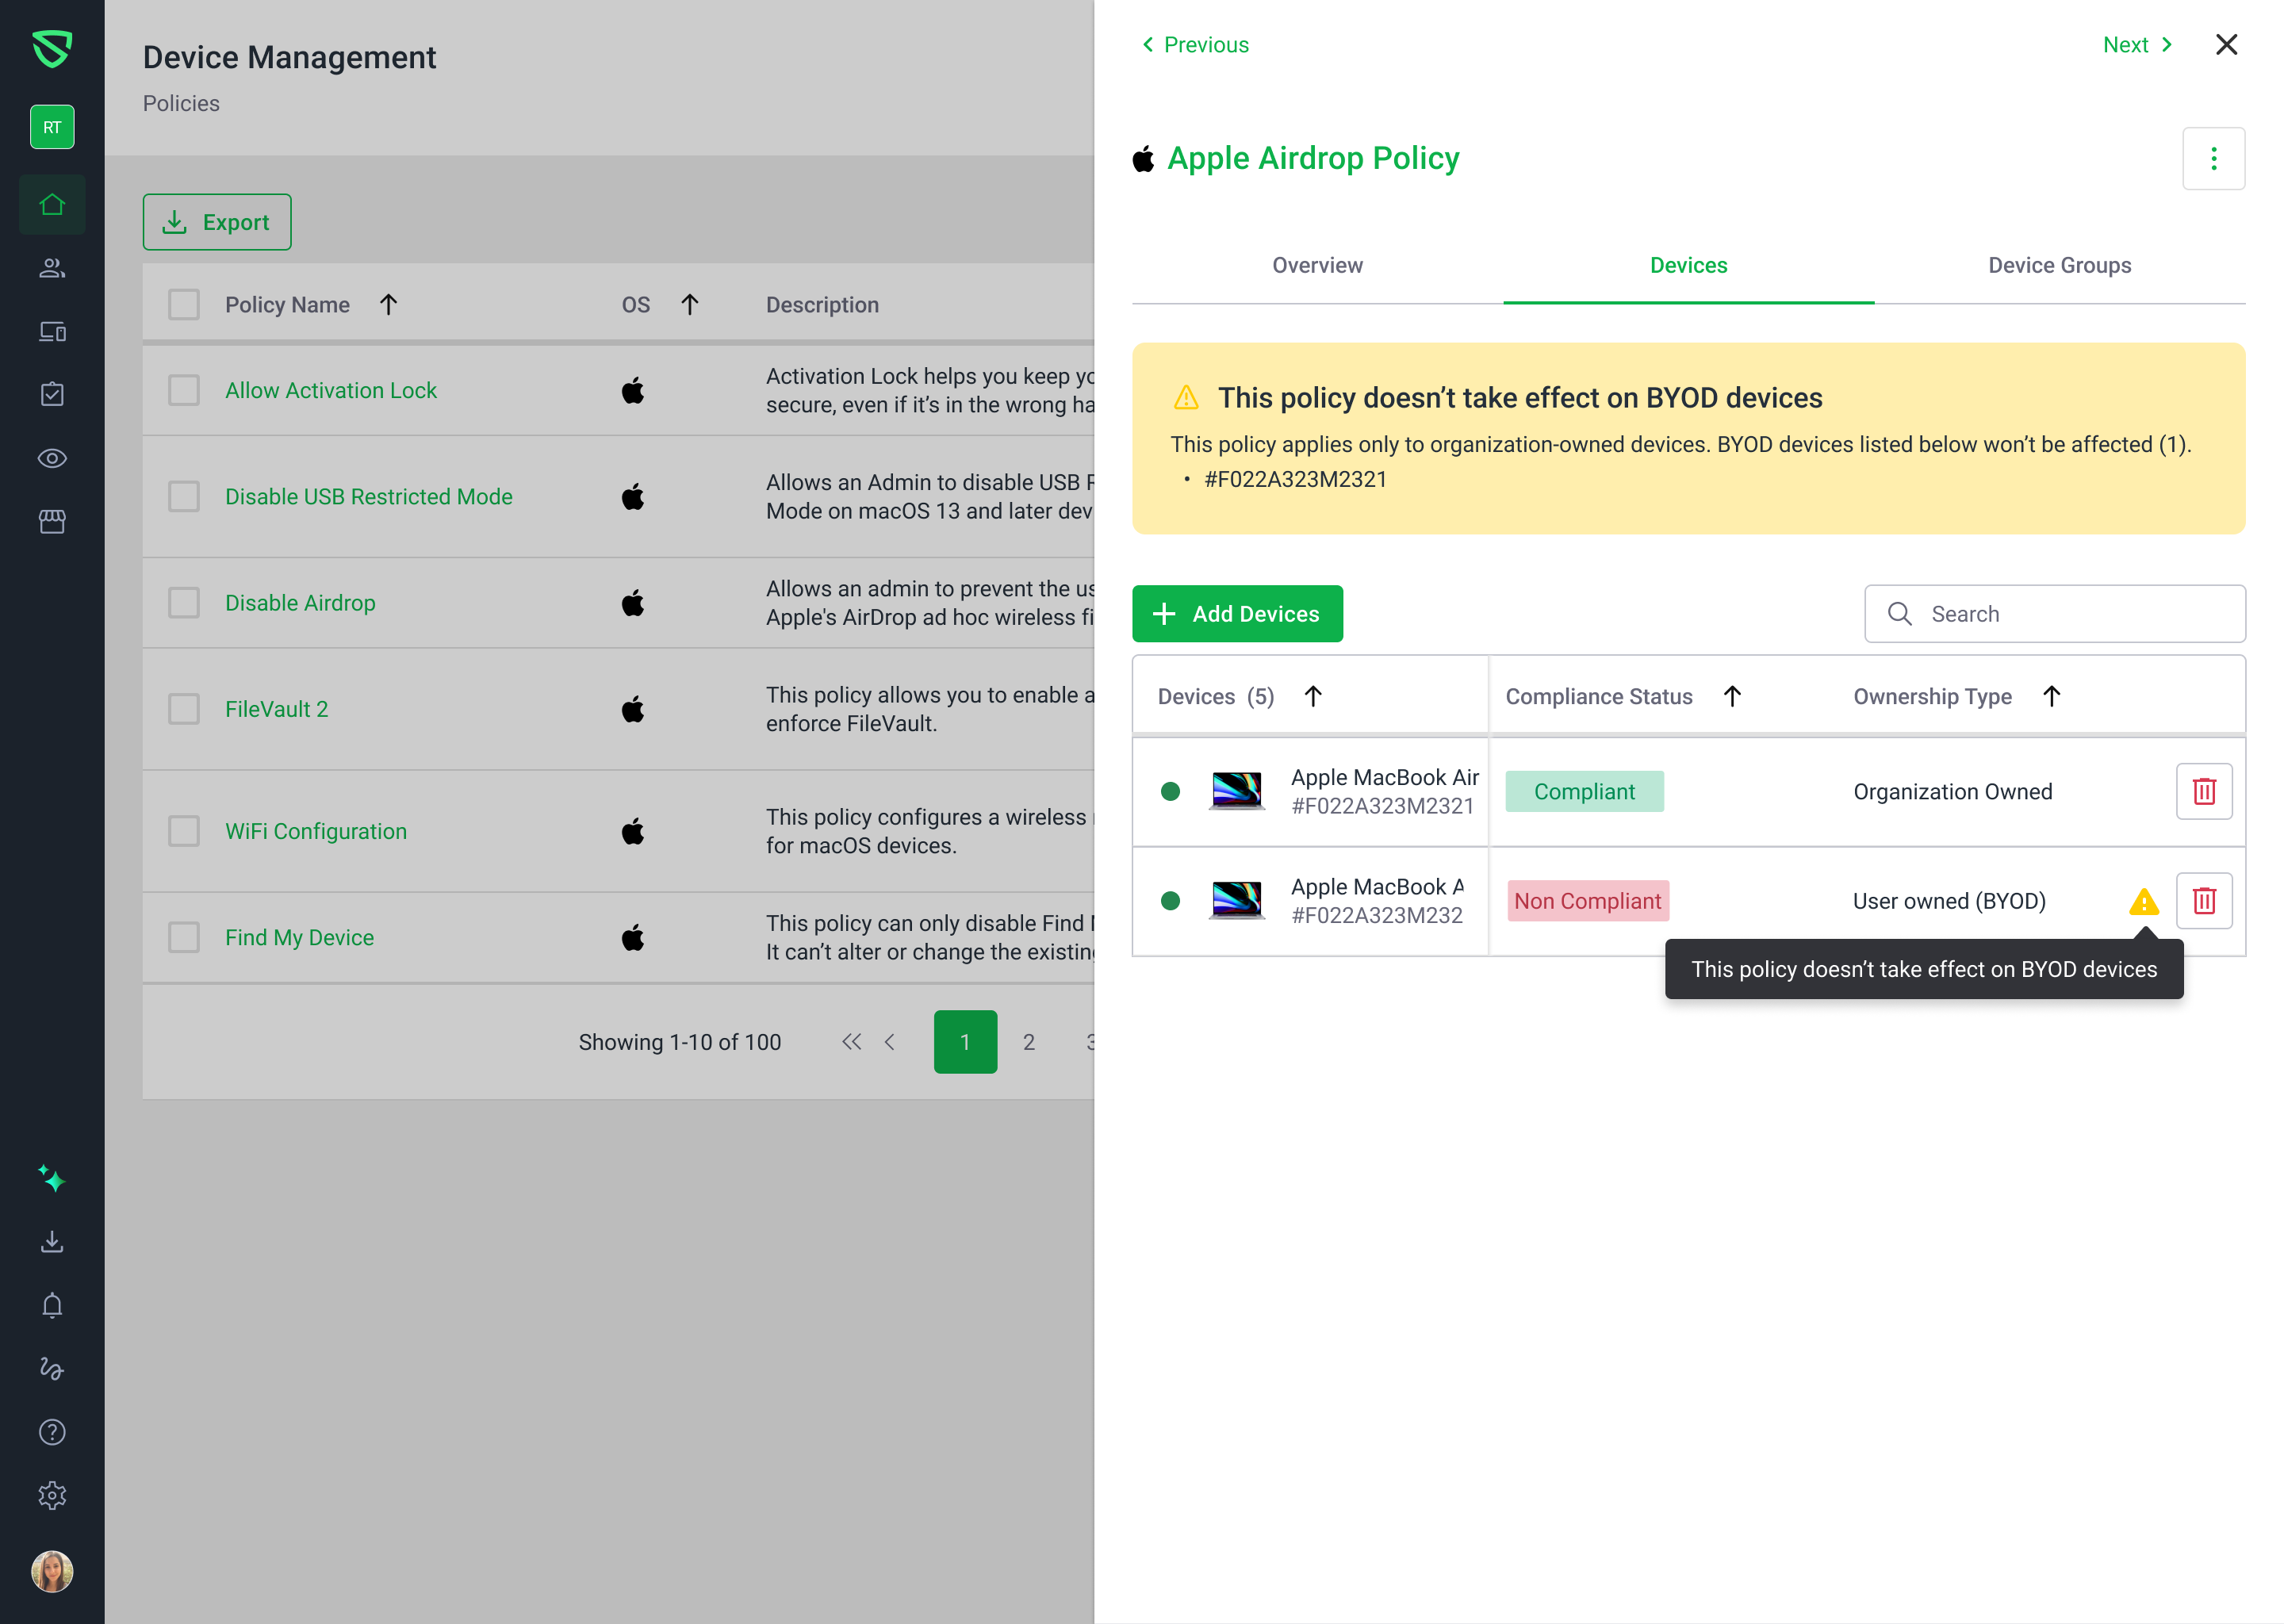Click the home icon in the sidebar
The image size is (2284, 1624).
(52, 205)
